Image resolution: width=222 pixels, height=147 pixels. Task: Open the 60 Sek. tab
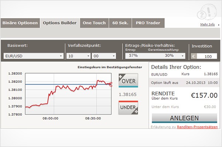coord(120,23)
